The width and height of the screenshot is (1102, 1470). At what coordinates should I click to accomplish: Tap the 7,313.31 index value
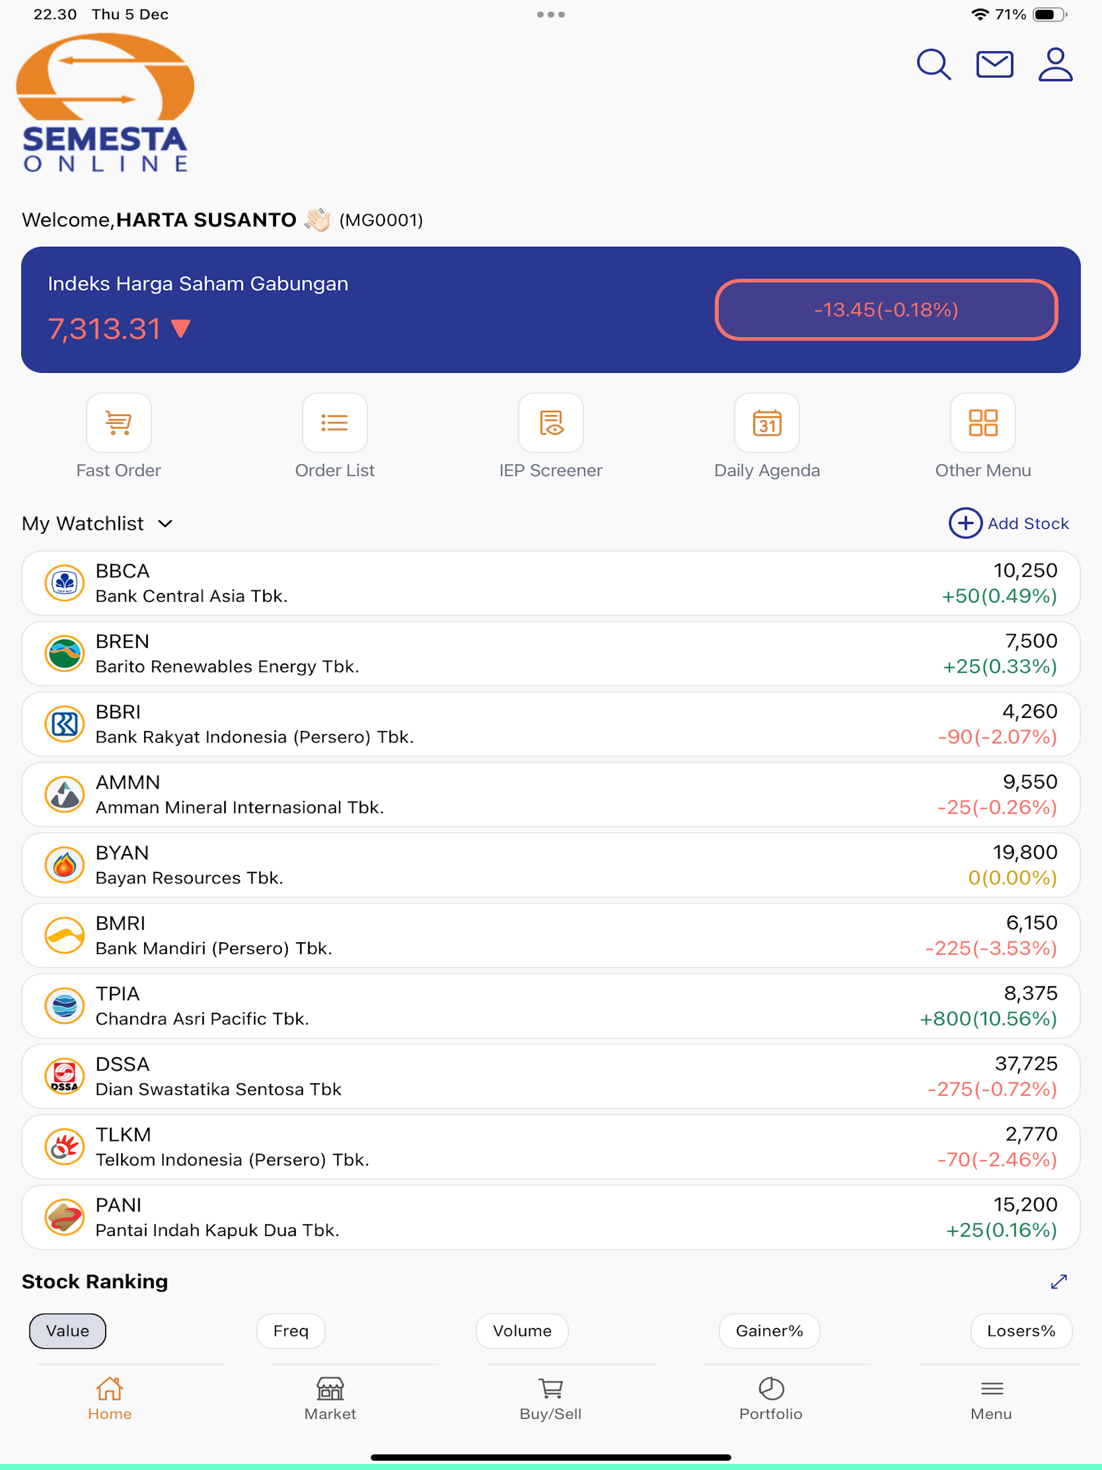[104, 329]
